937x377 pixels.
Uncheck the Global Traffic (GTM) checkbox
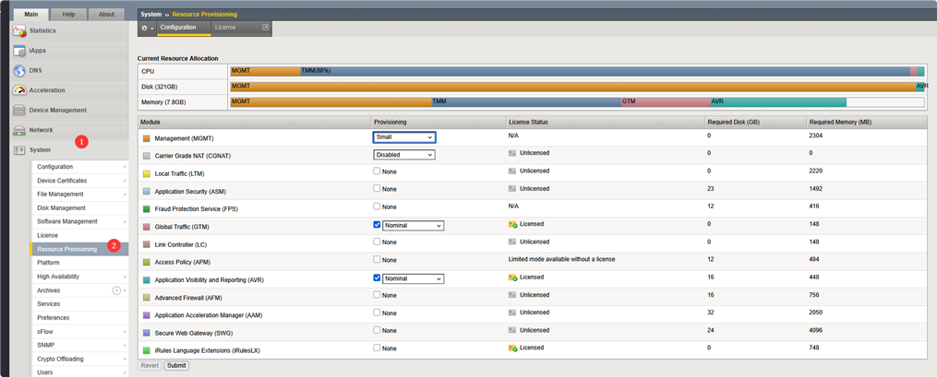click(377, 225)
